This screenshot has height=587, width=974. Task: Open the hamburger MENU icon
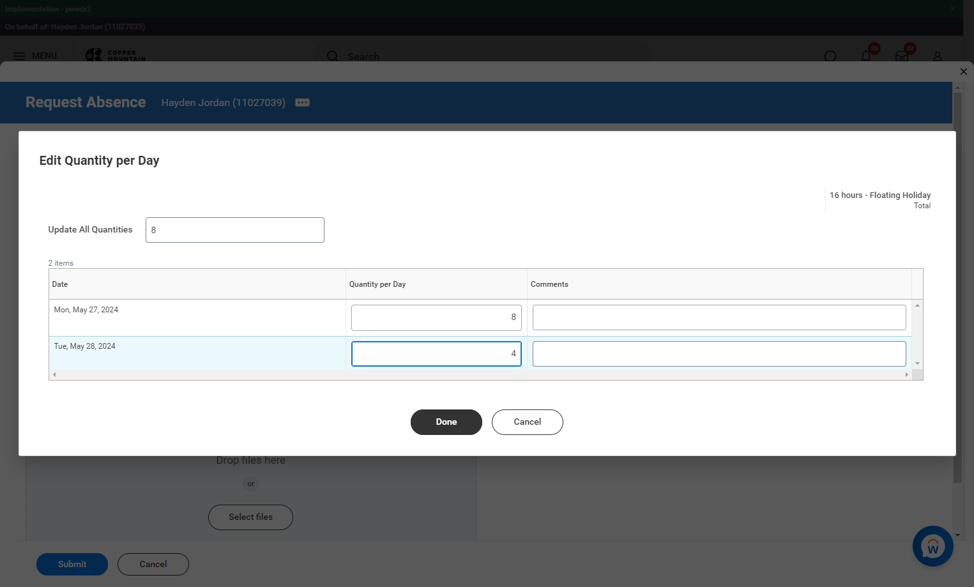click(19, 56)
